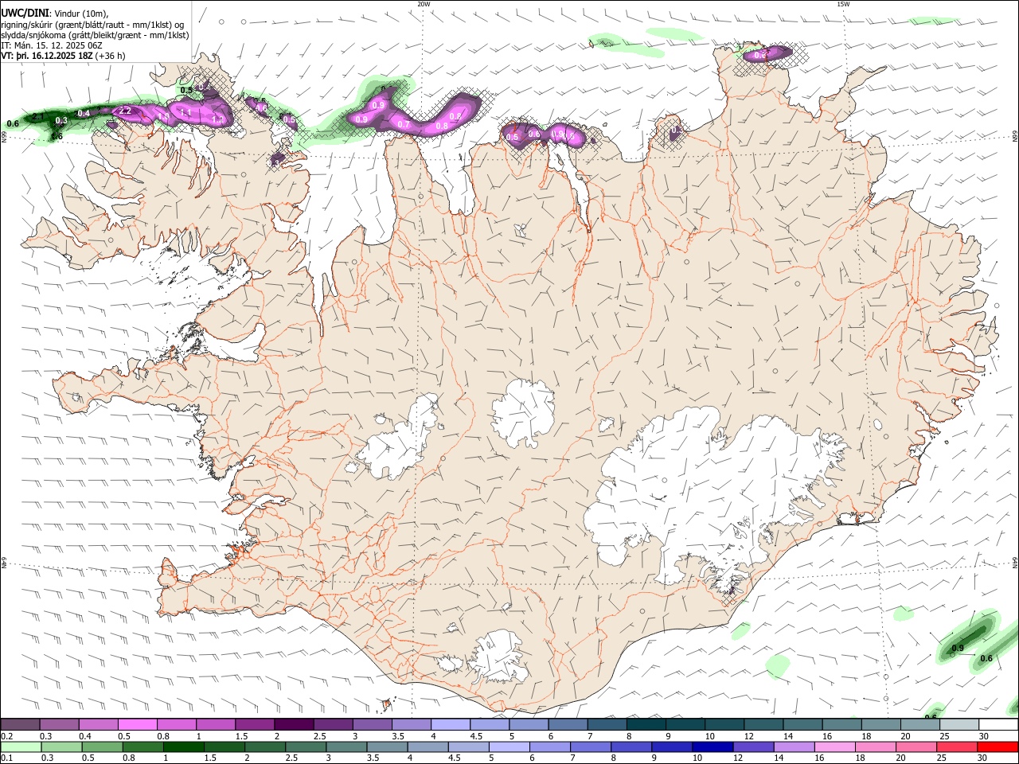Click the 0.4 precipitation value on the map

click(84, 113)
